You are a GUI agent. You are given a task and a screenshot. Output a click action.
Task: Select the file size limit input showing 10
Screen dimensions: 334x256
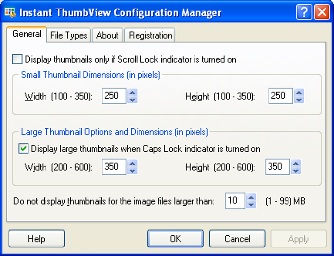point(235,201)
